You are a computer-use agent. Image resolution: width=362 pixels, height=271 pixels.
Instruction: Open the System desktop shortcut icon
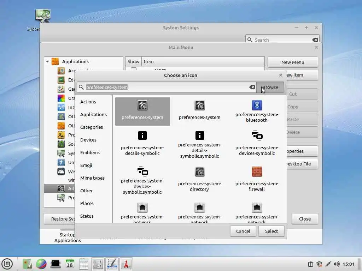[x=43, y=16]
